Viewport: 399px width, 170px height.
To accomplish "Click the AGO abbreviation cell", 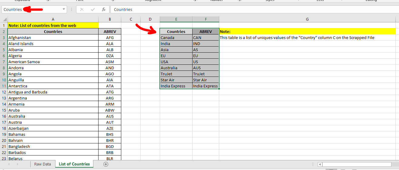I will tap(110, 74).
